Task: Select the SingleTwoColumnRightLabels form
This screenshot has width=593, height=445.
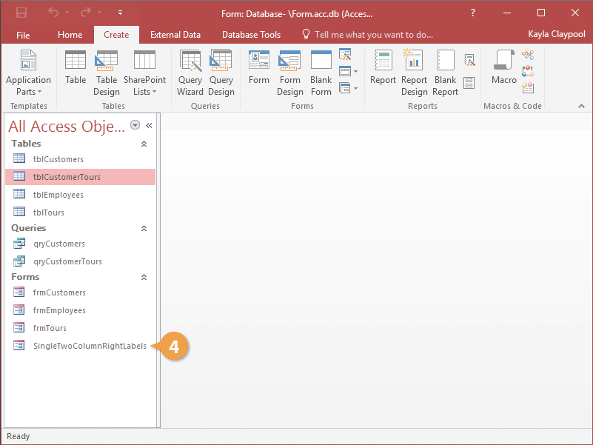Action: [89, 346]
